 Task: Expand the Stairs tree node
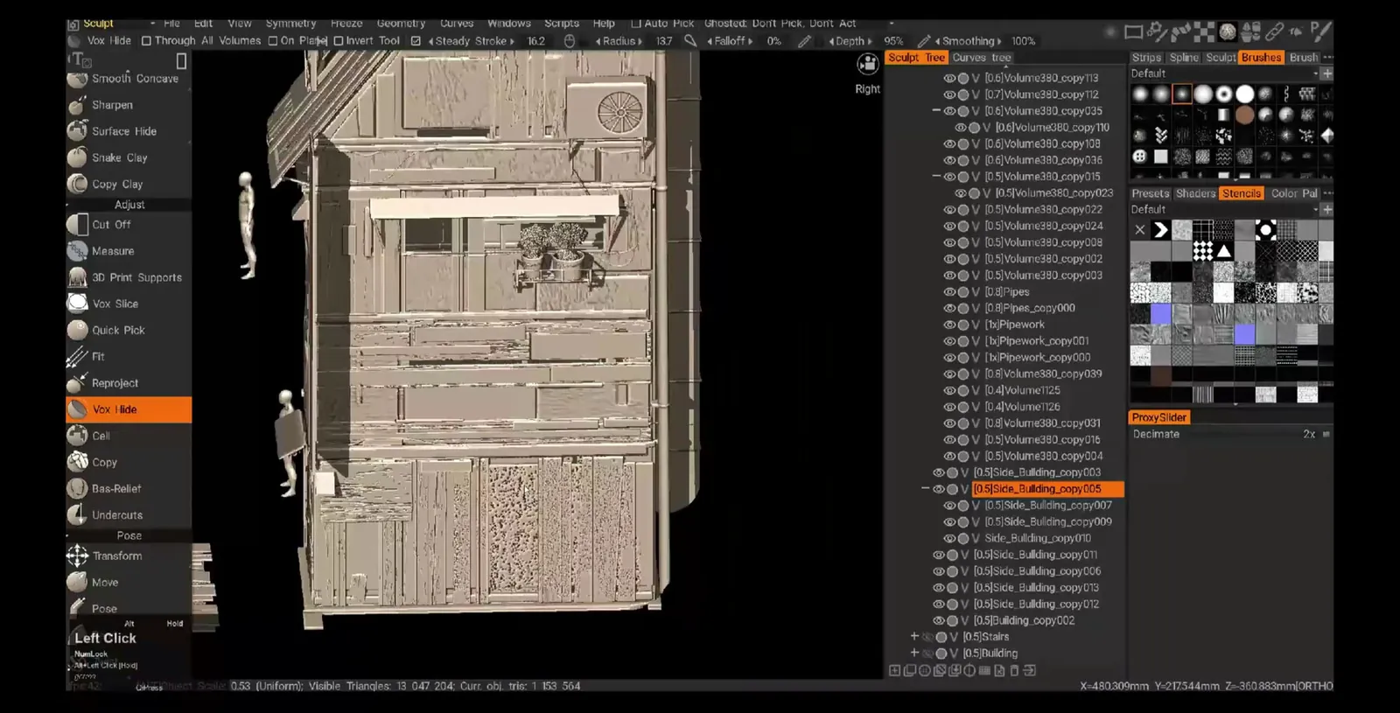pos(914,637)
